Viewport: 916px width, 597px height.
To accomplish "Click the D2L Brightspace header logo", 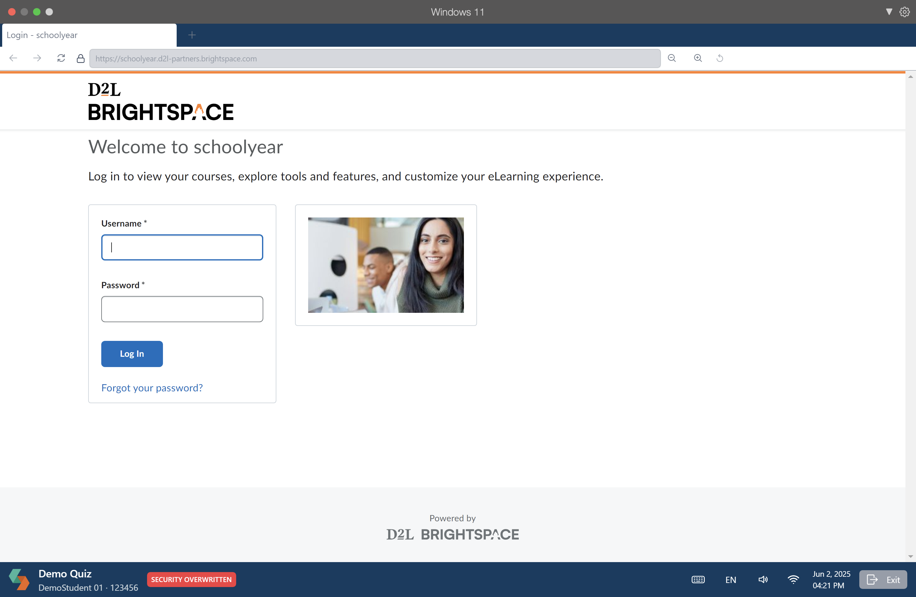I will coord(161,102).
